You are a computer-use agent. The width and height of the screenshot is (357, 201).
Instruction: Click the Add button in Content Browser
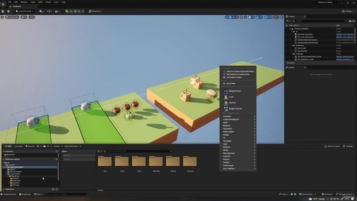tap(8, 146)
